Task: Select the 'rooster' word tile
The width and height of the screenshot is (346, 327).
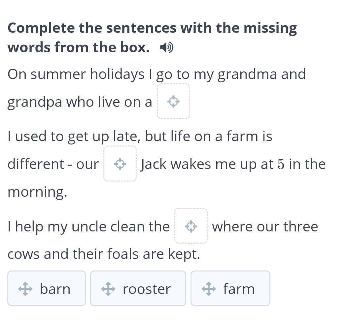Action: [138, 288]
